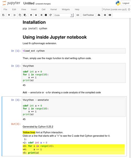Click the Logout button
The height and width of the screenshot is (158, 131).
click(x=126, y=3)
